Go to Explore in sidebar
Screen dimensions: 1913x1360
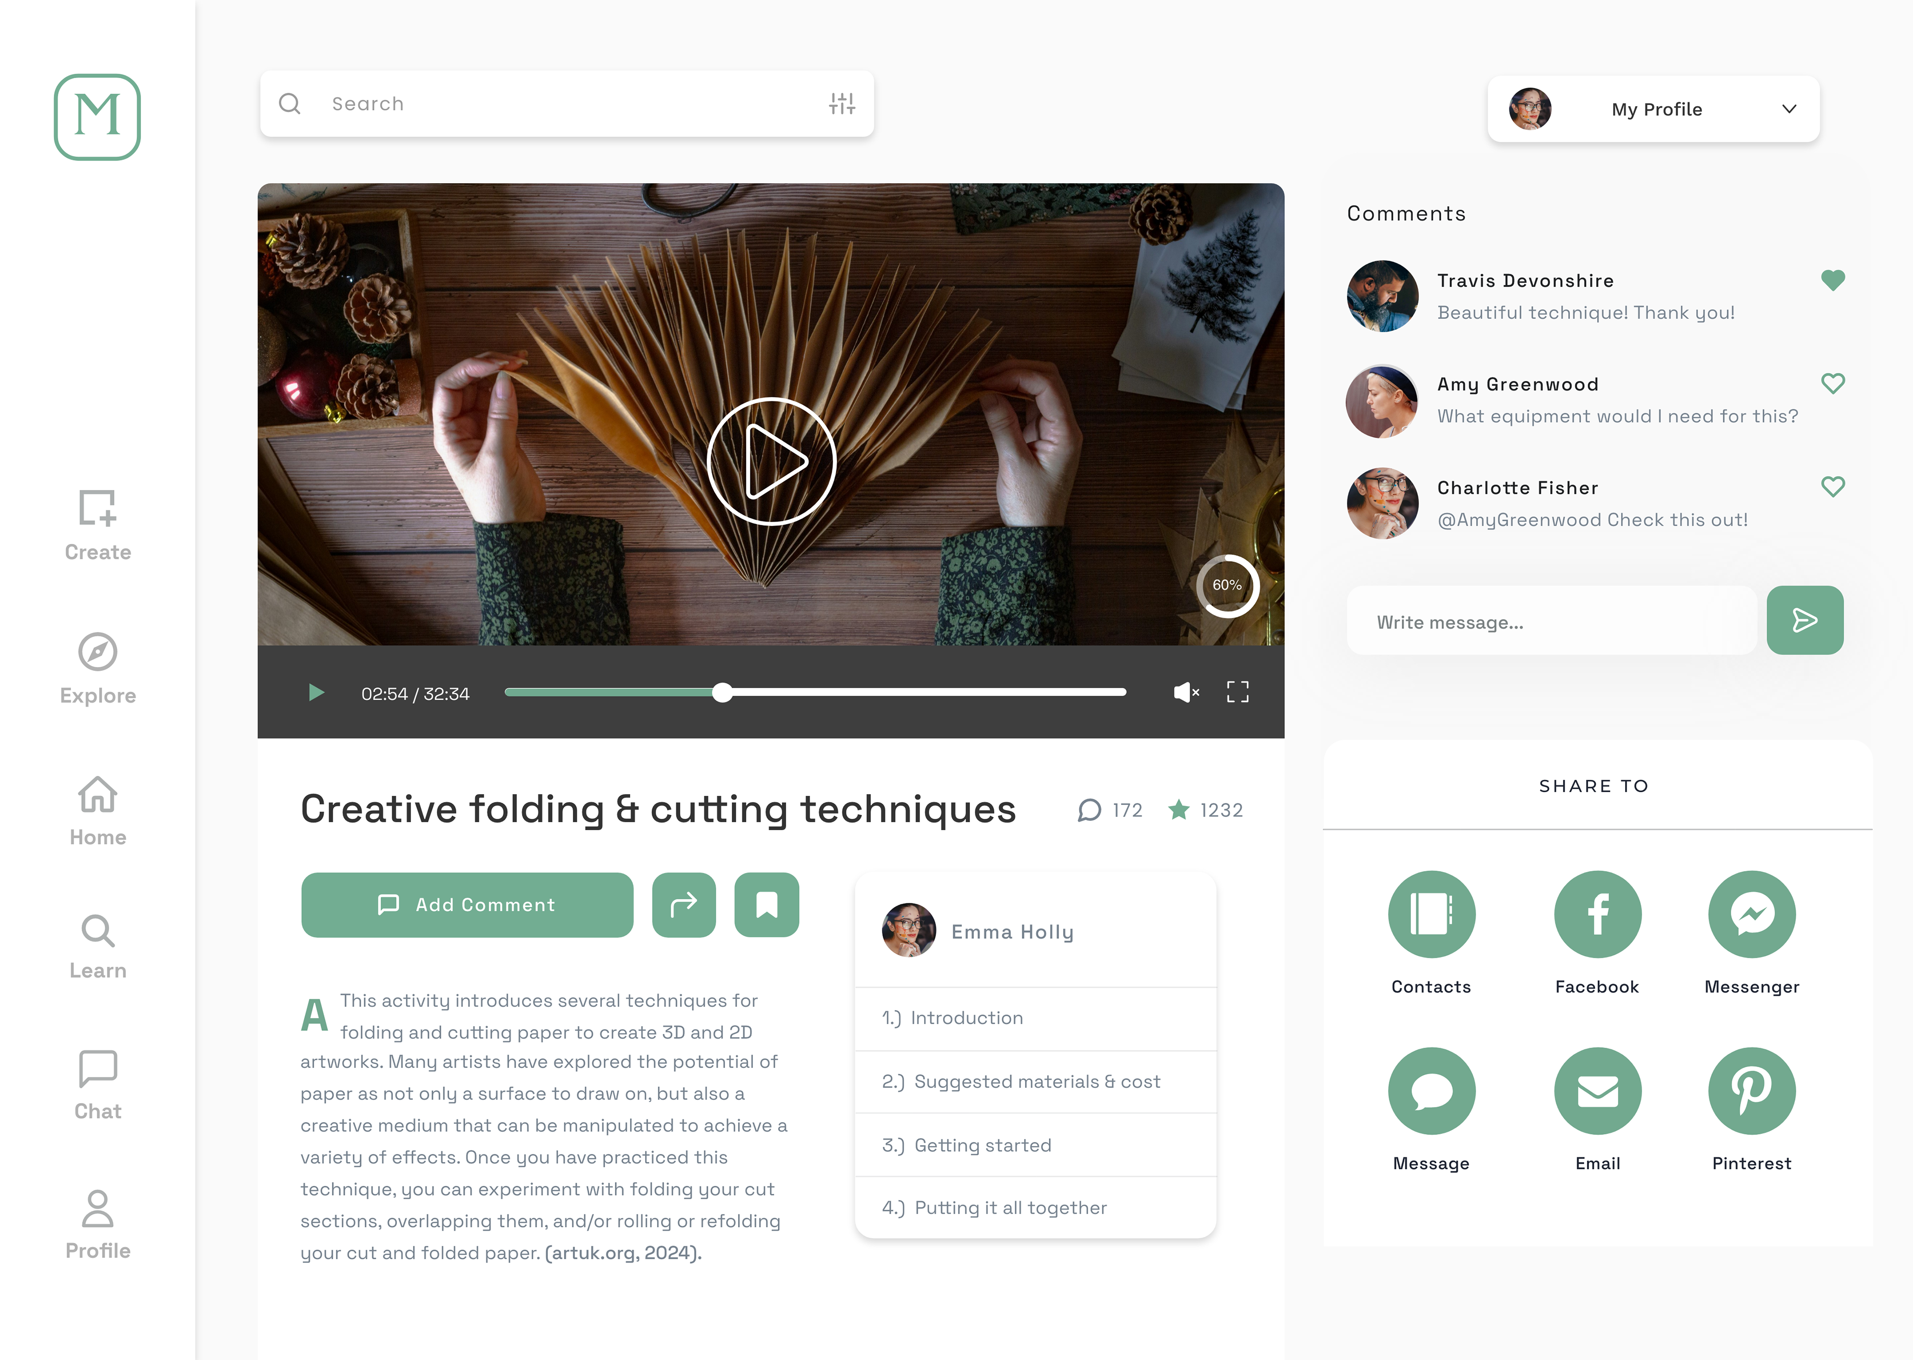click(x=97, y=668)
